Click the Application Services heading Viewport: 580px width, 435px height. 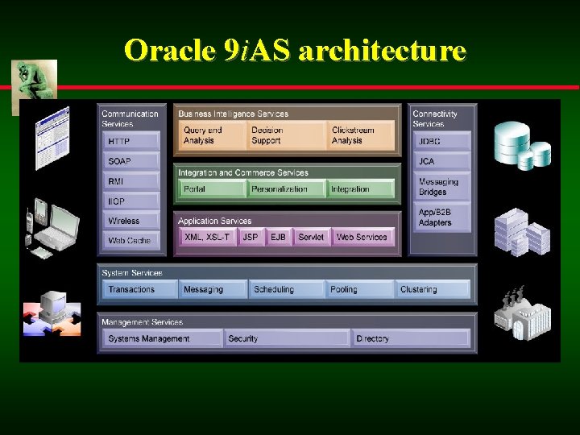214,222
